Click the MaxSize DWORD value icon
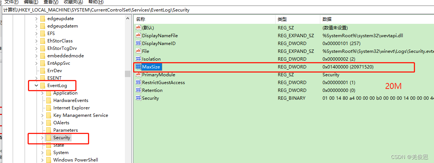The width and height of the screenshot is (434, 163). coord(138,67)
